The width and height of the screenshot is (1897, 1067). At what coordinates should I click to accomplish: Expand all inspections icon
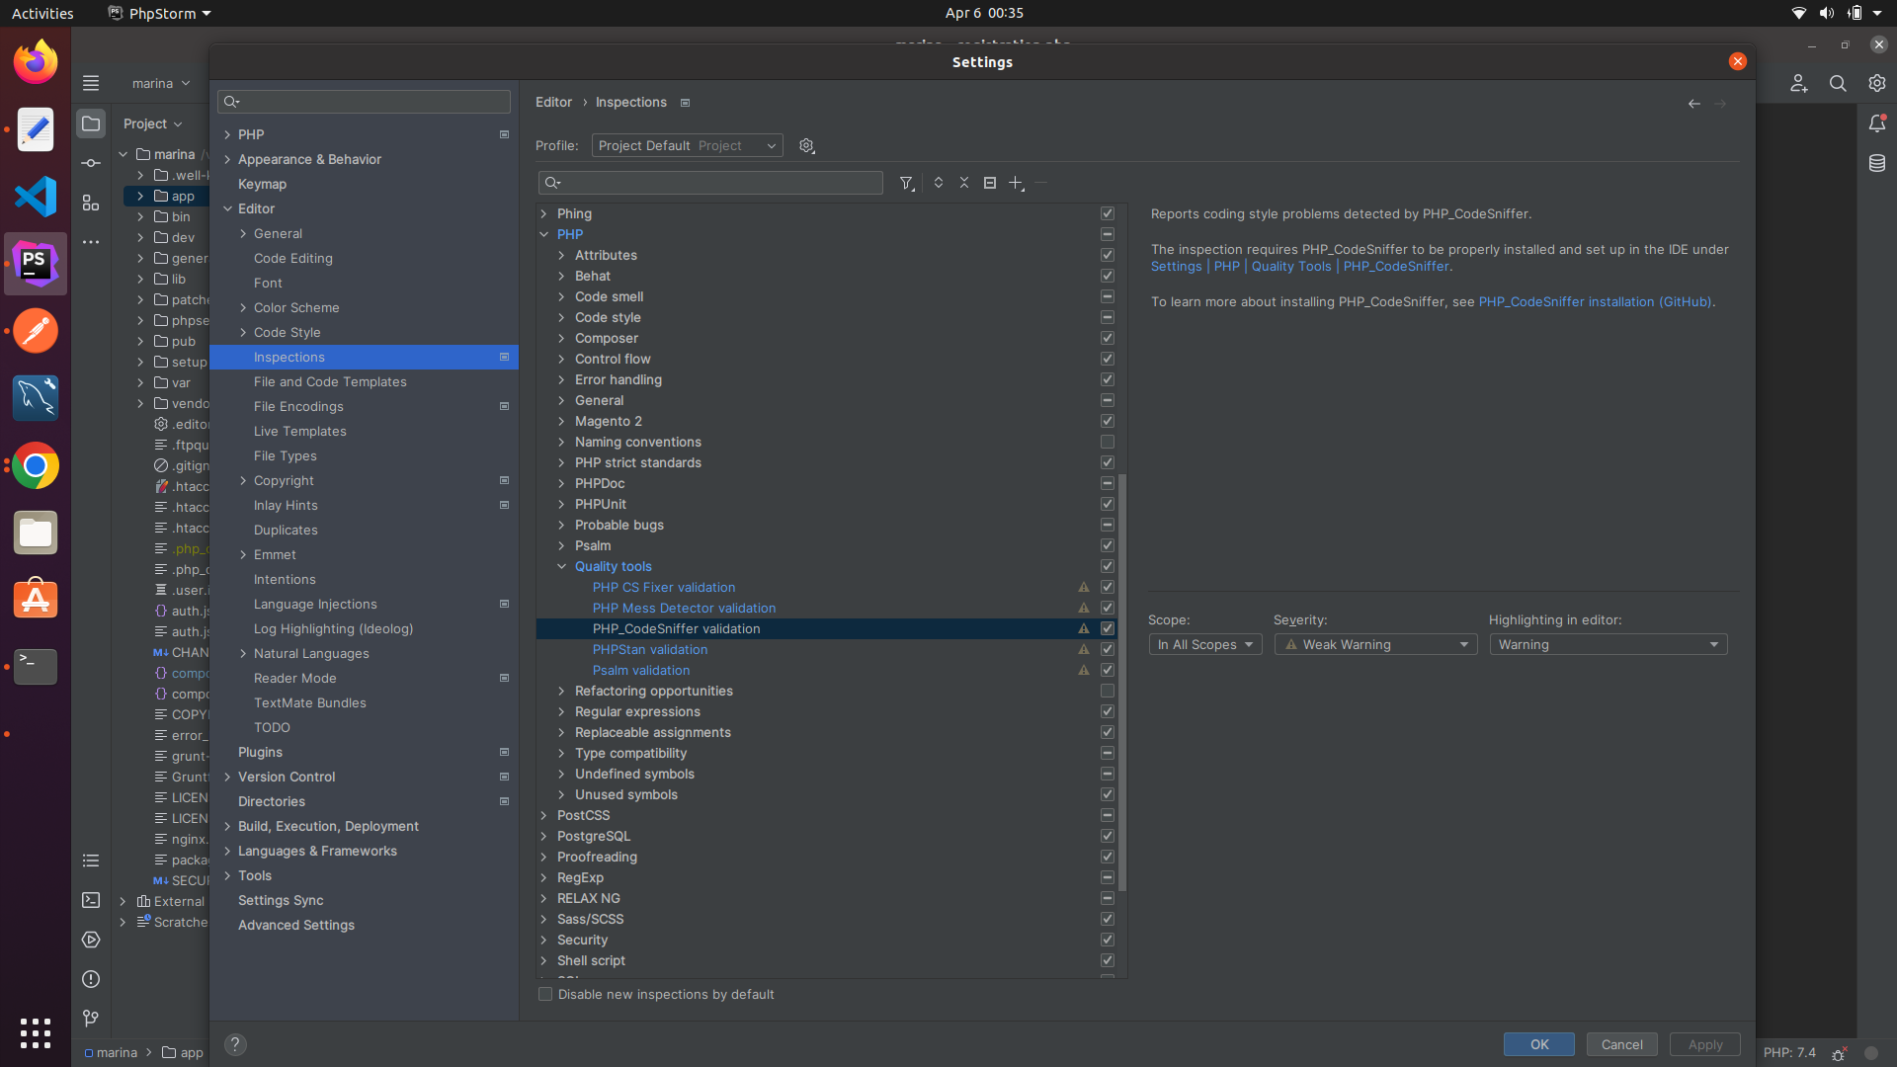point(939,183)
